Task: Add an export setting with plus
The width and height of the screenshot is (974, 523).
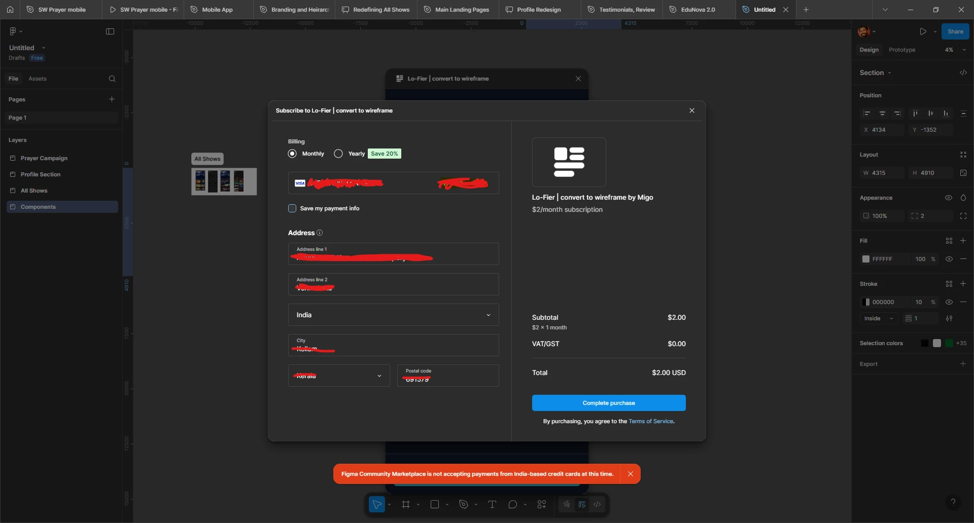Action: click(963, 364)
